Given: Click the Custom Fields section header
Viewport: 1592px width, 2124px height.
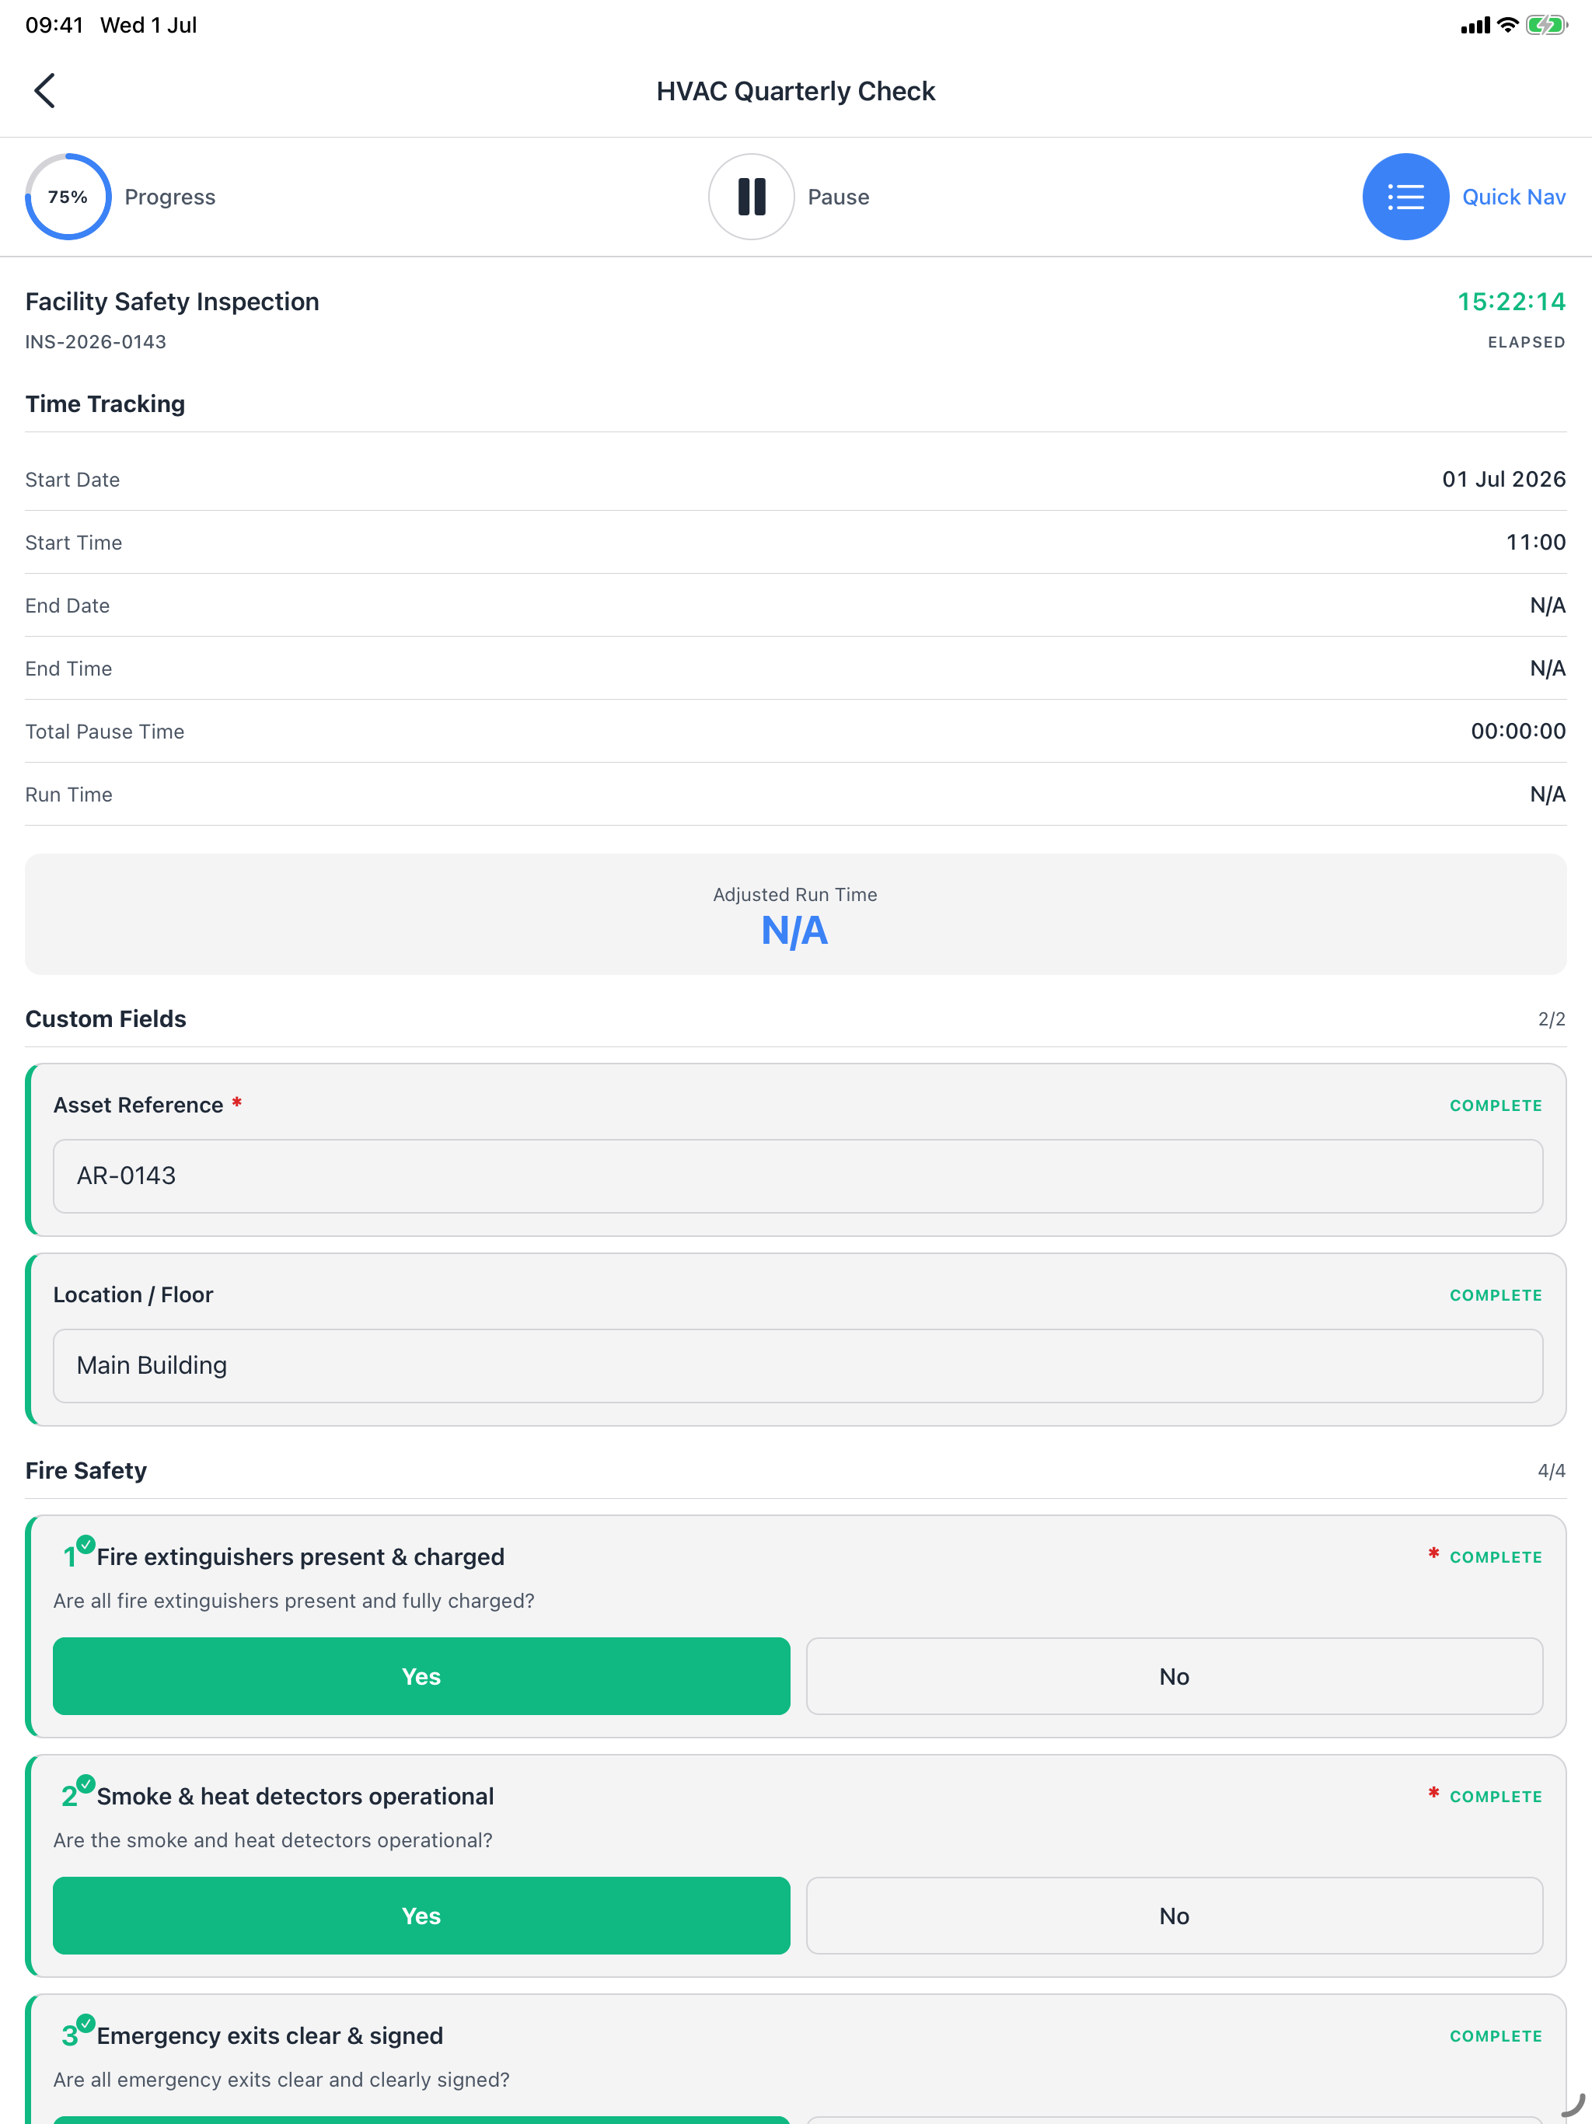Looking at the screenshot, I should pyautogui.click(x=106, y=1018).
